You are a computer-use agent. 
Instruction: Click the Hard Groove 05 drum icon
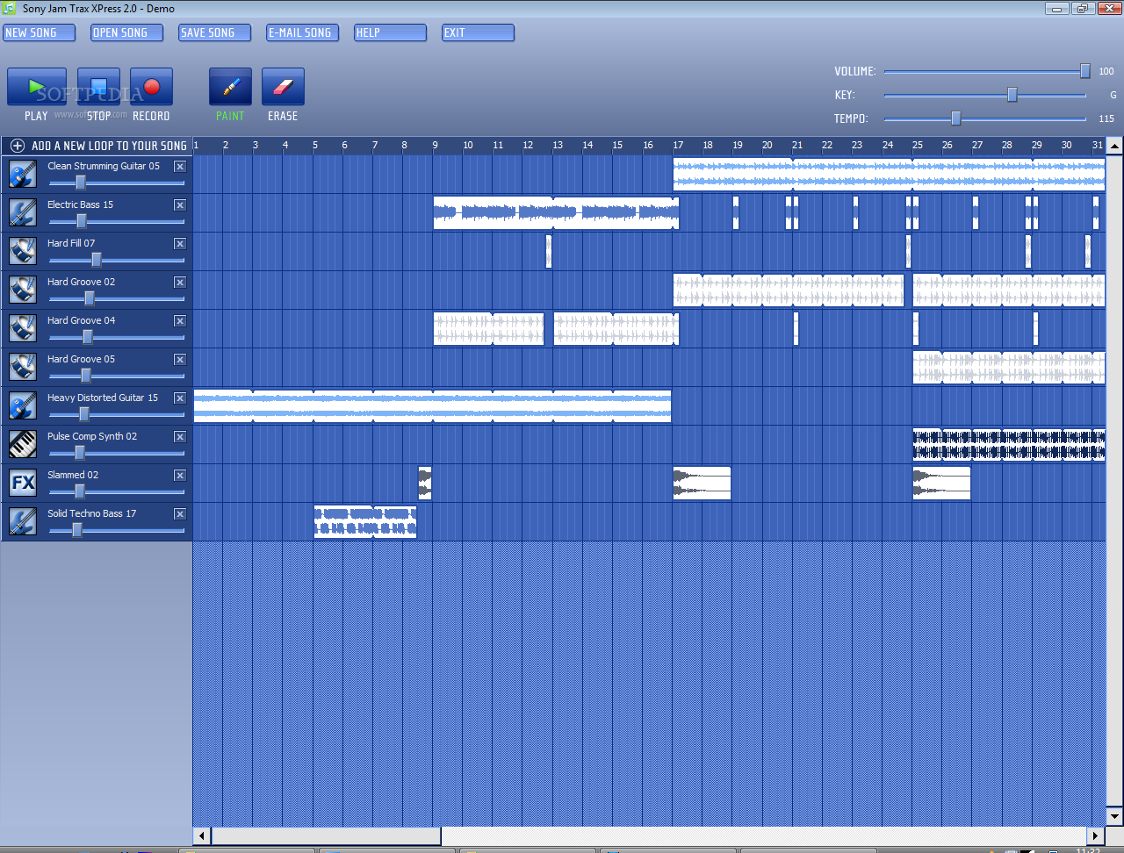(23, 367)
